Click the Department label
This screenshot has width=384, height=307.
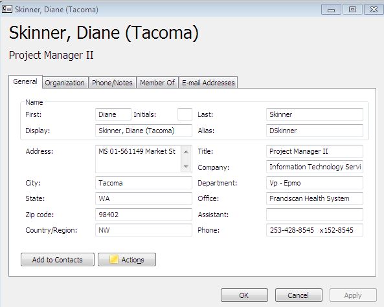[217, 183]
